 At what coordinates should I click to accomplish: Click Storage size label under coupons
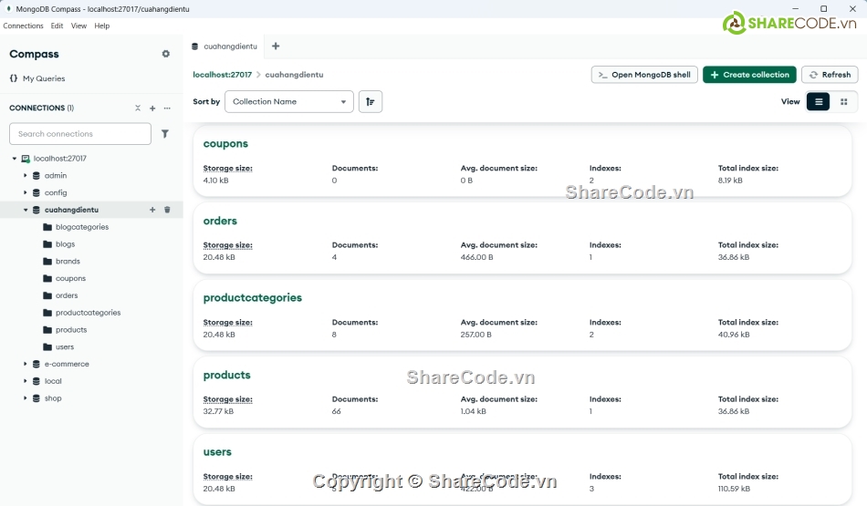click(228, 168)
